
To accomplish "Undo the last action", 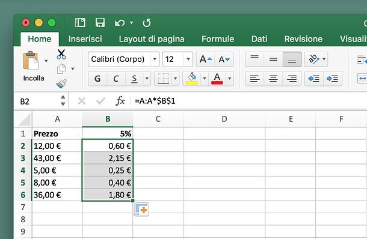I will [x=120, y=23].
